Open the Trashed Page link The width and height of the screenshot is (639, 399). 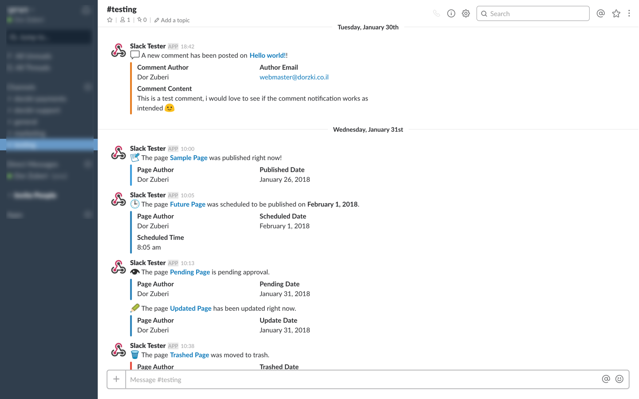click(189, 355)
